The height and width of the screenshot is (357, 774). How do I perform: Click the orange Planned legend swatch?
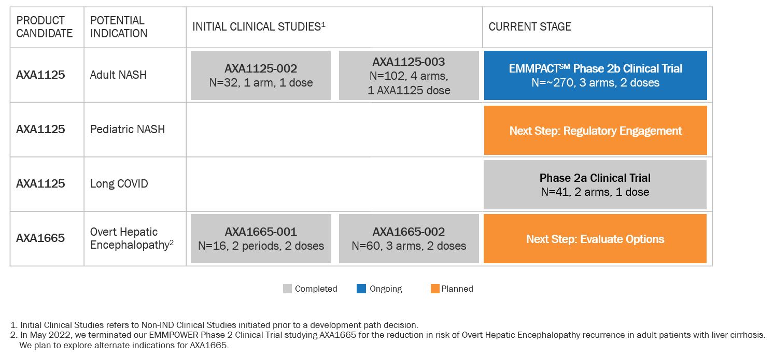tap(435, 289)
